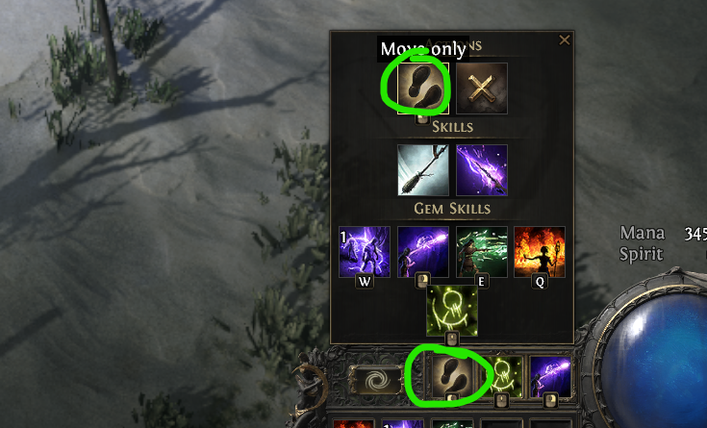
Task: Select the crossed swords action icon
Action: [x=482, y=88]
